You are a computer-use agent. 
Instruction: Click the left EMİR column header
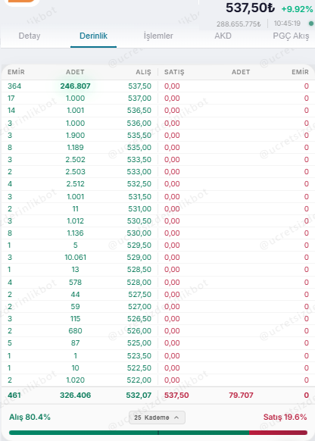(16, 72)
